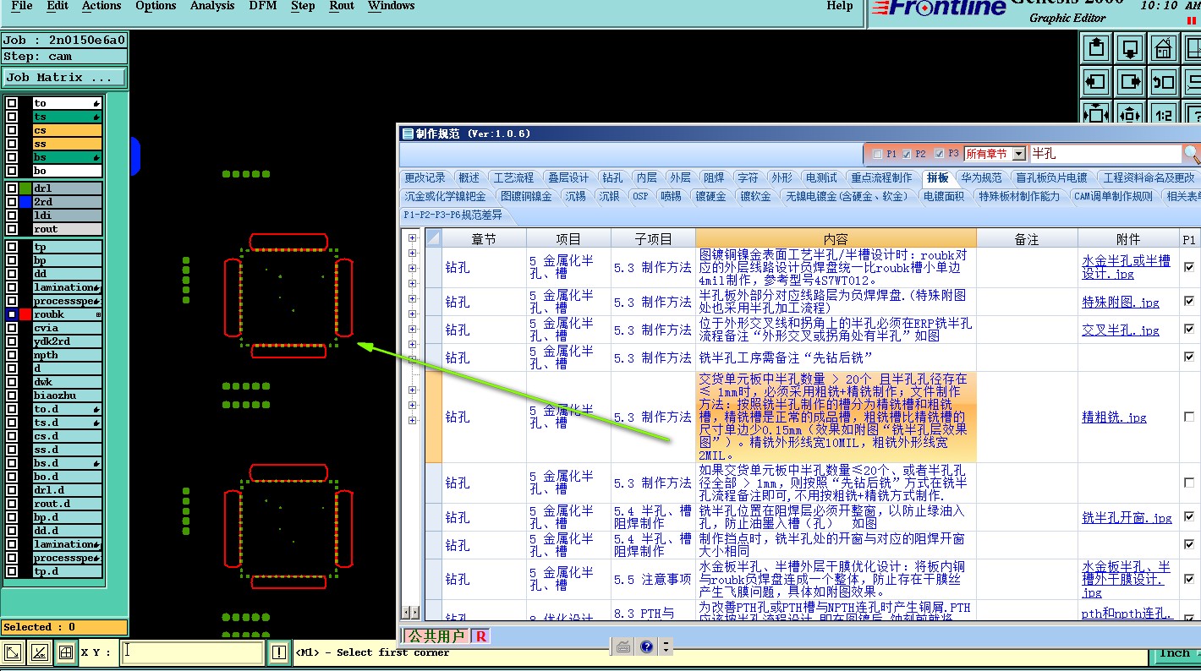
Task: Click the pan left view icon
Action: coord(1097,82)
